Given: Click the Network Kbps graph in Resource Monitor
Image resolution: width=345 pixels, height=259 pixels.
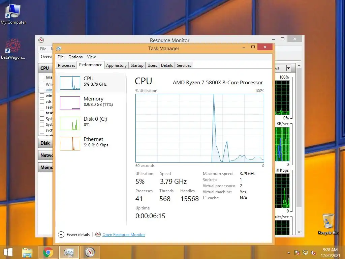Looking at the screenshot, I should 282,191.
